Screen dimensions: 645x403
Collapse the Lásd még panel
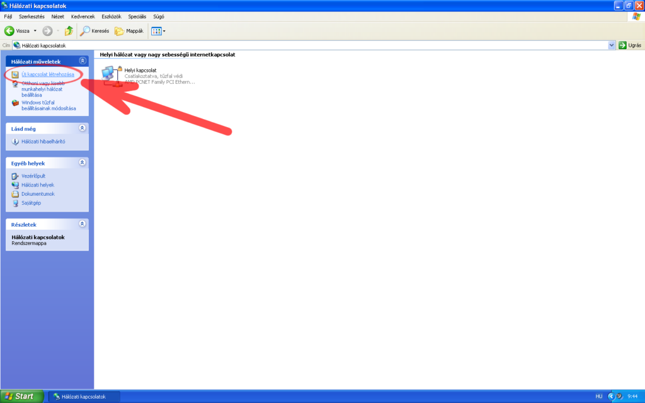(x=82, y=128)
